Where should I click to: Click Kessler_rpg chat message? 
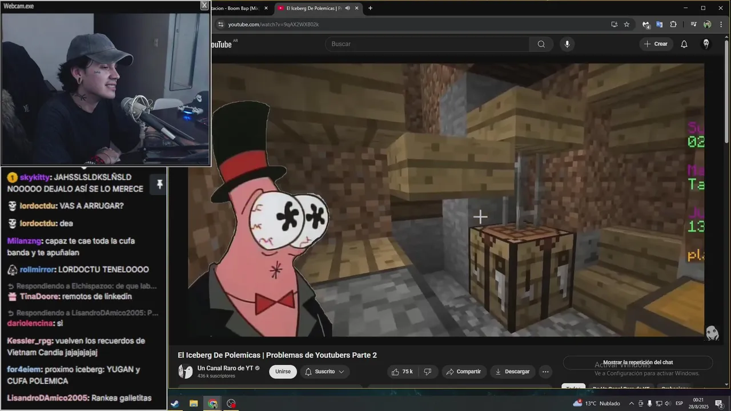coord(76,346)
